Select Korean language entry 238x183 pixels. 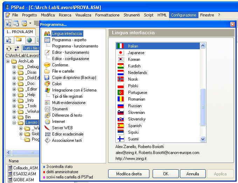[158, 59]
